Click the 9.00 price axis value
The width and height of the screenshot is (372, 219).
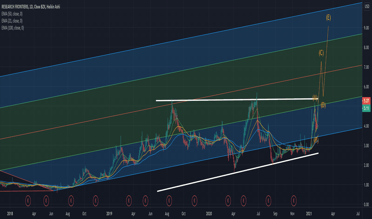click(x=366, y=28)
